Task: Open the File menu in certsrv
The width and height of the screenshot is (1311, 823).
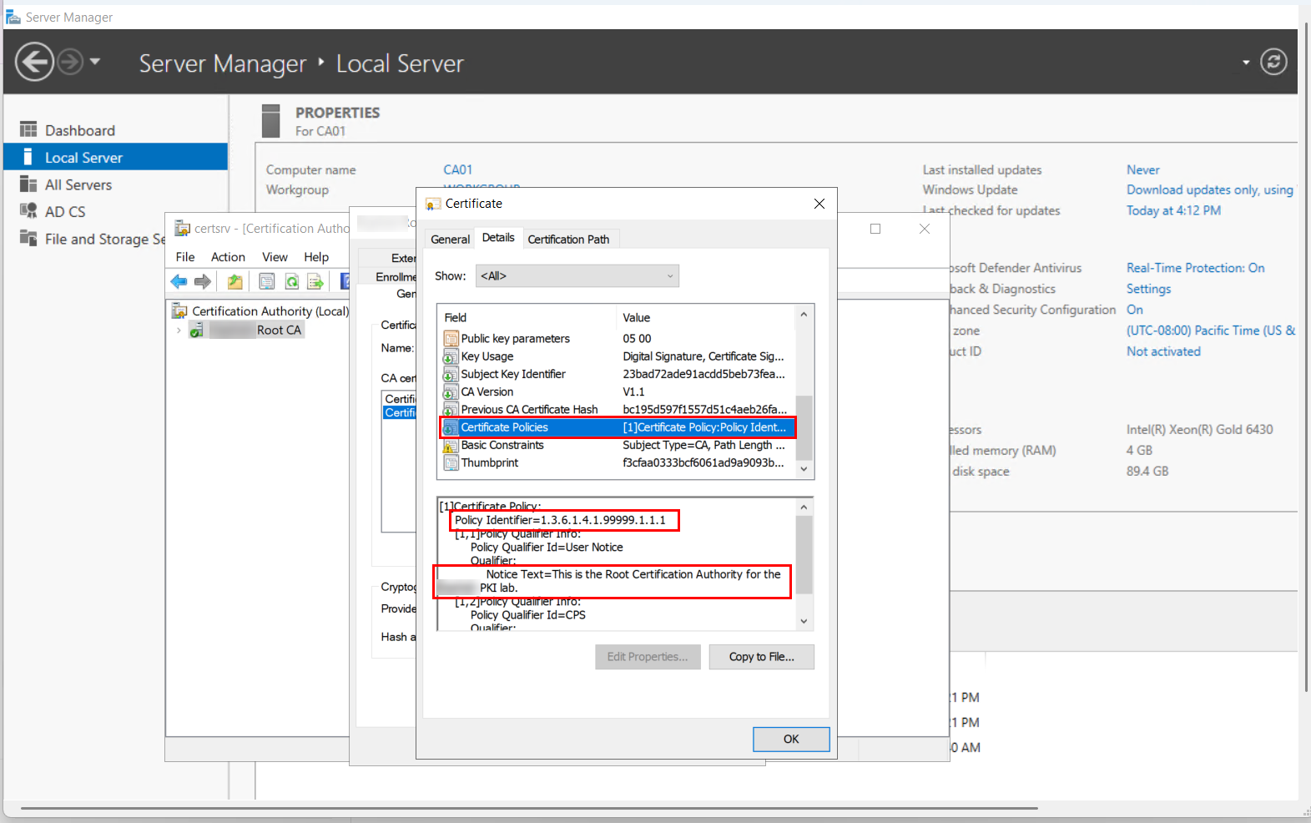Action: 185,257
